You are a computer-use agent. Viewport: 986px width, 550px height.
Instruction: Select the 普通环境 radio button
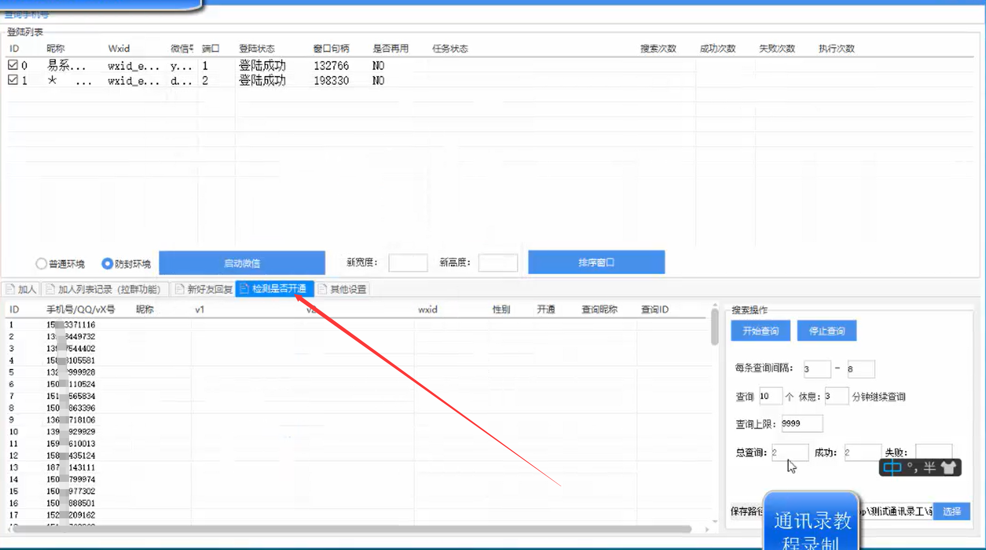(41, 264)
